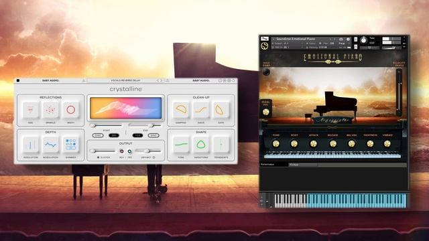This screenshot has height=241, width=429.
Task: Click the Rel Vol knob in Emotional Piano
Action: tap(351, 143)
